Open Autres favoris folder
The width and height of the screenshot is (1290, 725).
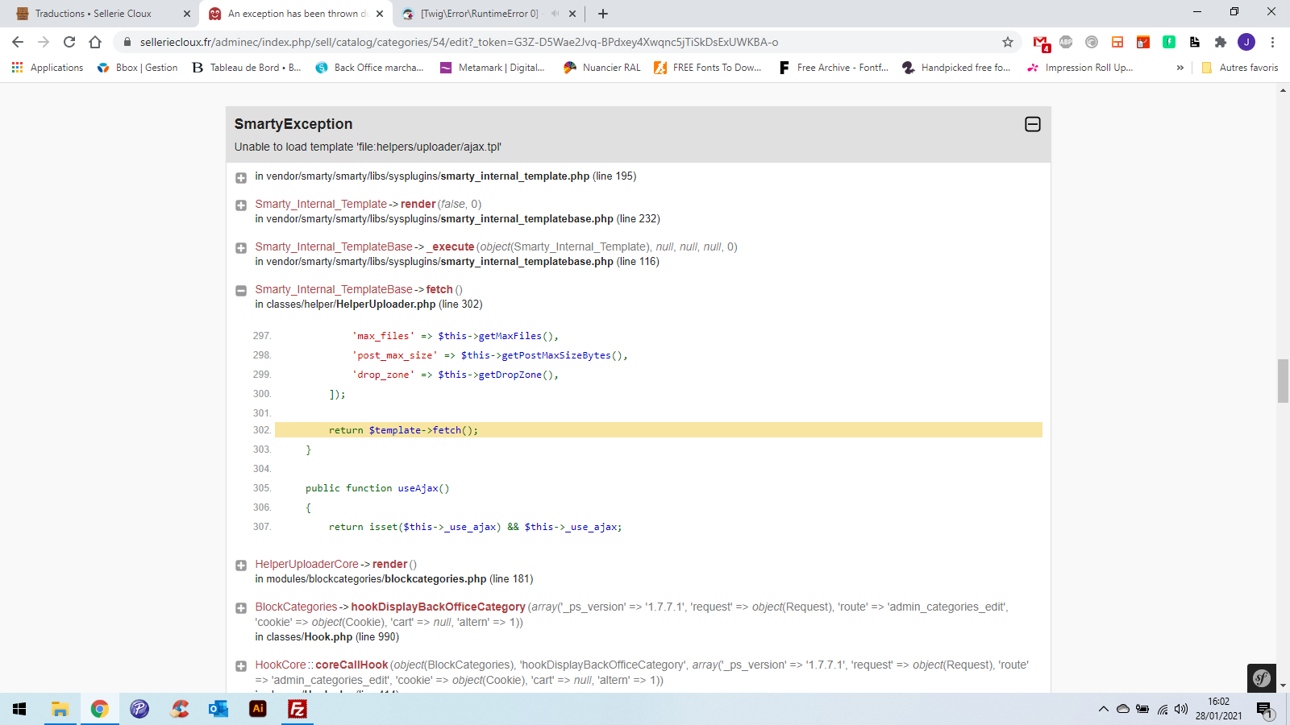point(1239,68)
